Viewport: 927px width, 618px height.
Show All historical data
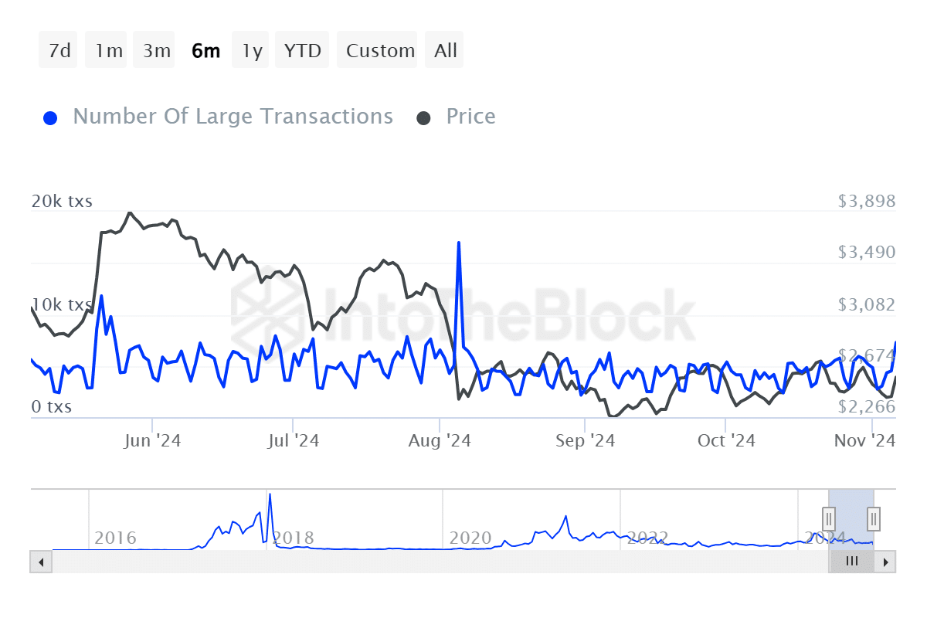coord(444,49)
